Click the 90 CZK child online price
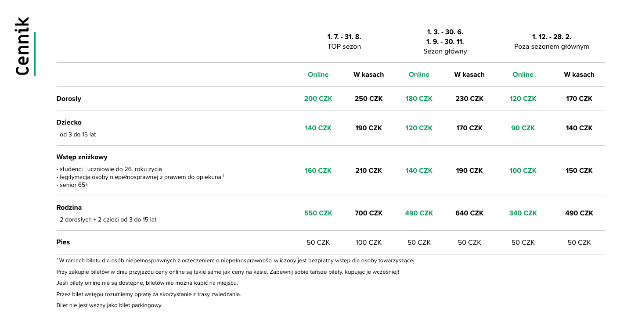The image size is (638, 322). 523,128
